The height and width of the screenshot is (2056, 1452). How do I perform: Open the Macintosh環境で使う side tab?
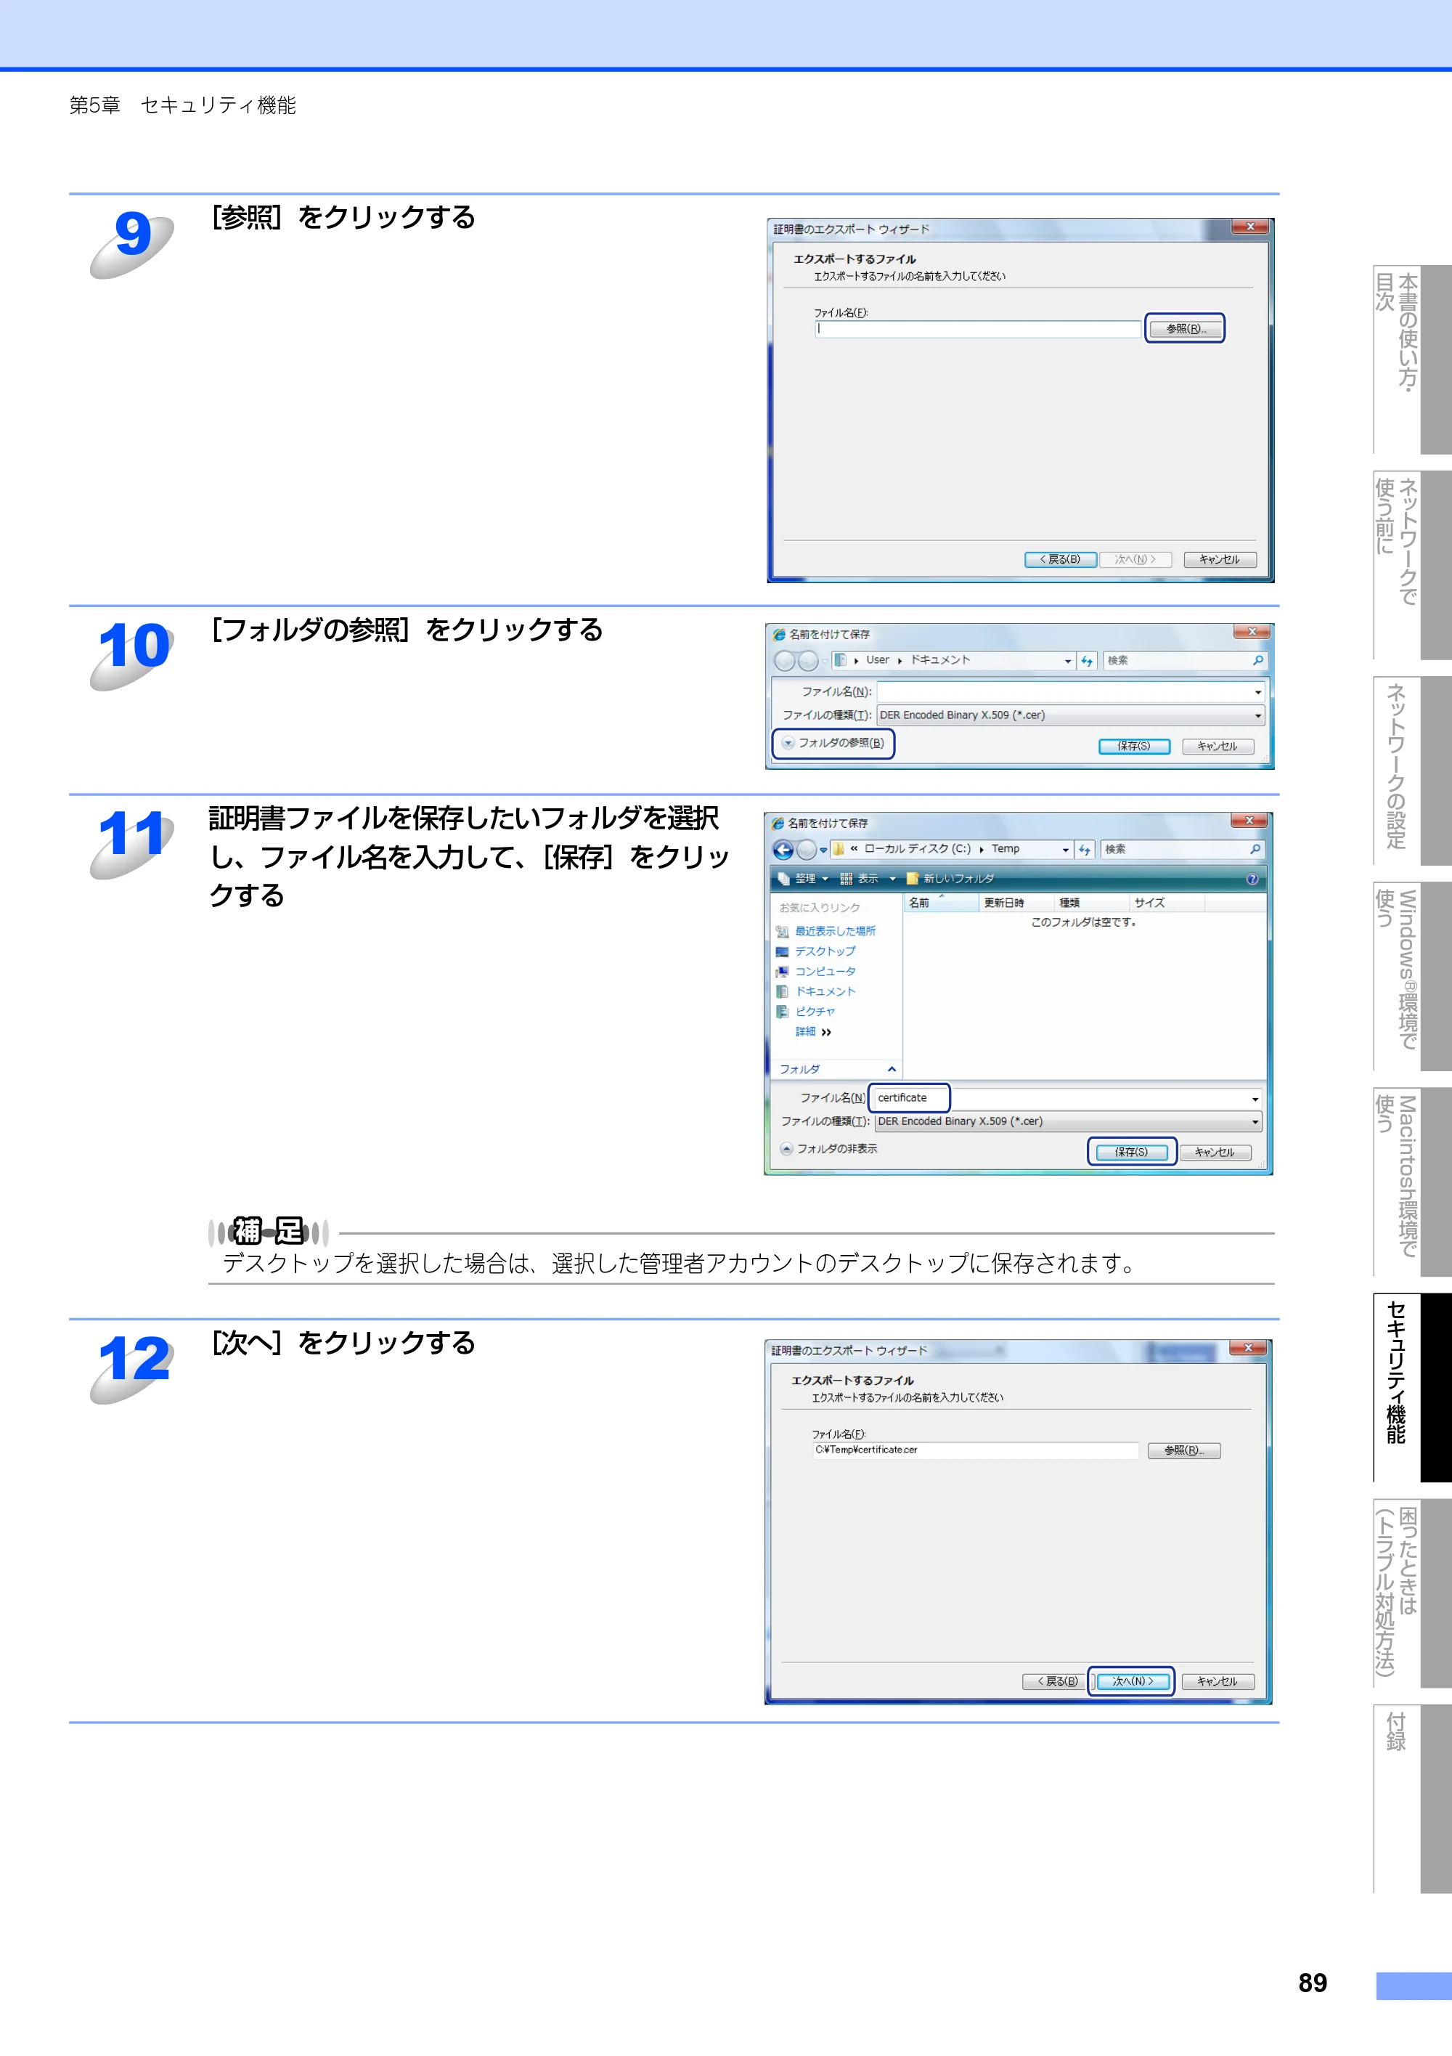tap(1413, 1182)
